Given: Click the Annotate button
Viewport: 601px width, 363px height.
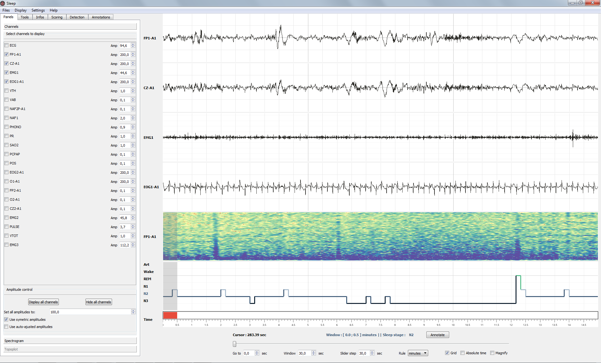Looking at the screenshot, I should pyautogui.click(x=438, y=335).
